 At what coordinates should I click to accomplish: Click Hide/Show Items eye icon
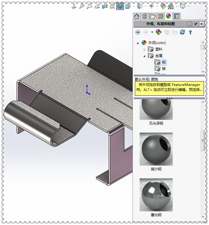click(x=151, y=6)
